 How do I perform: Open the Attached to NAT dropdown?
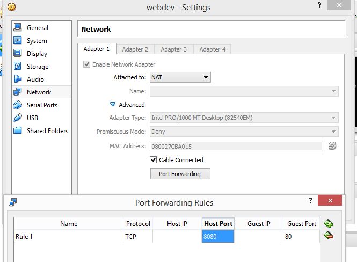pos(180,77)
